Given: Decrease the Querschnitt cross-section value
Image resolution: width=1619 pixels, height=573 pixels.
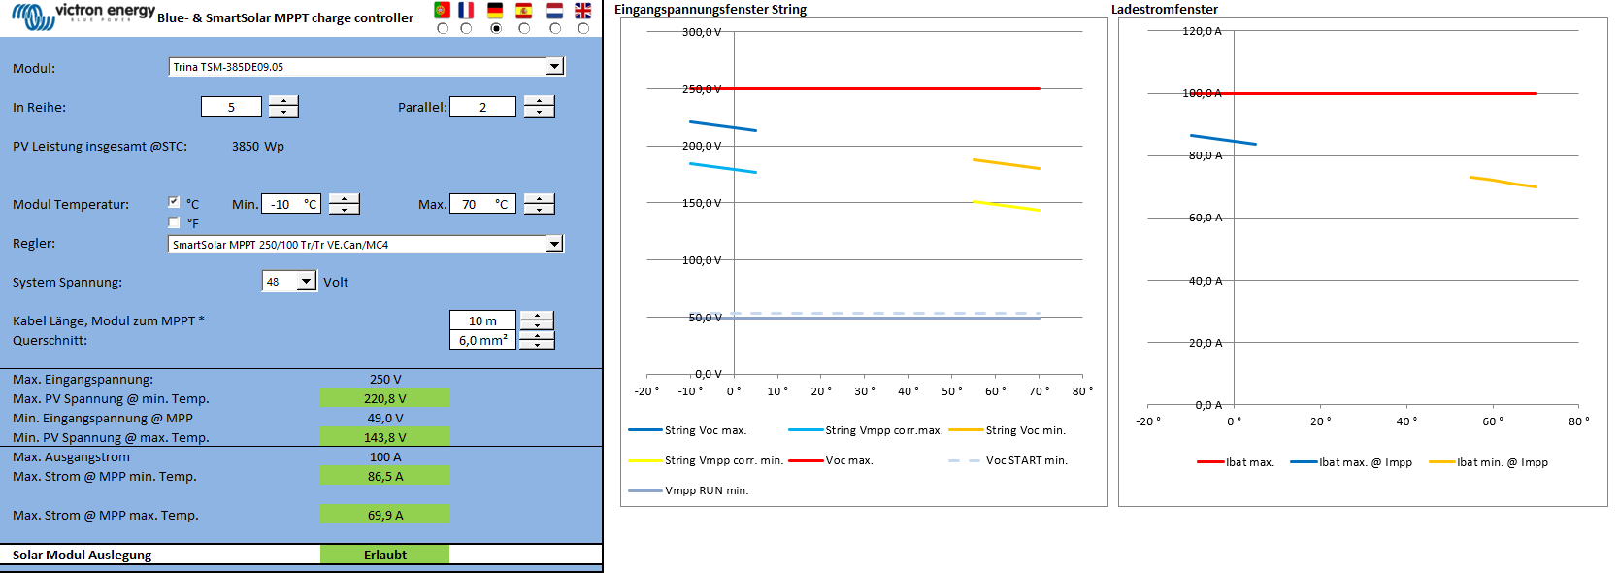Looking at the screenshot, I should [537, 345].
